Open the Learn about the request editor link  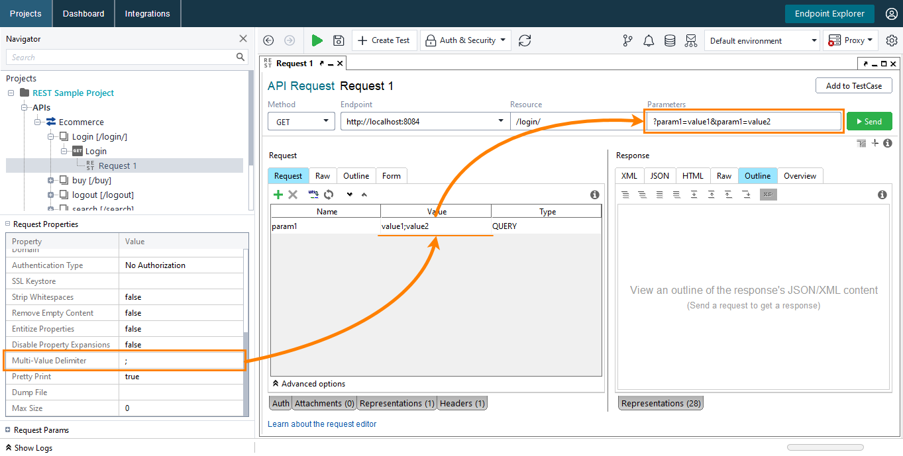[322, 424]
